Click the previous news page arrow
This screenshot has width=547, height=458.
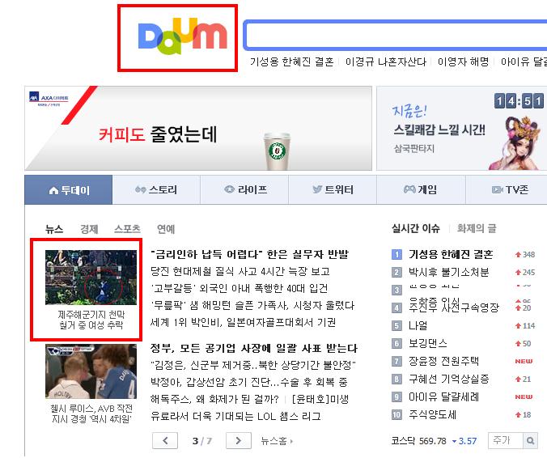pyautogui.click(x=165, y=440)
